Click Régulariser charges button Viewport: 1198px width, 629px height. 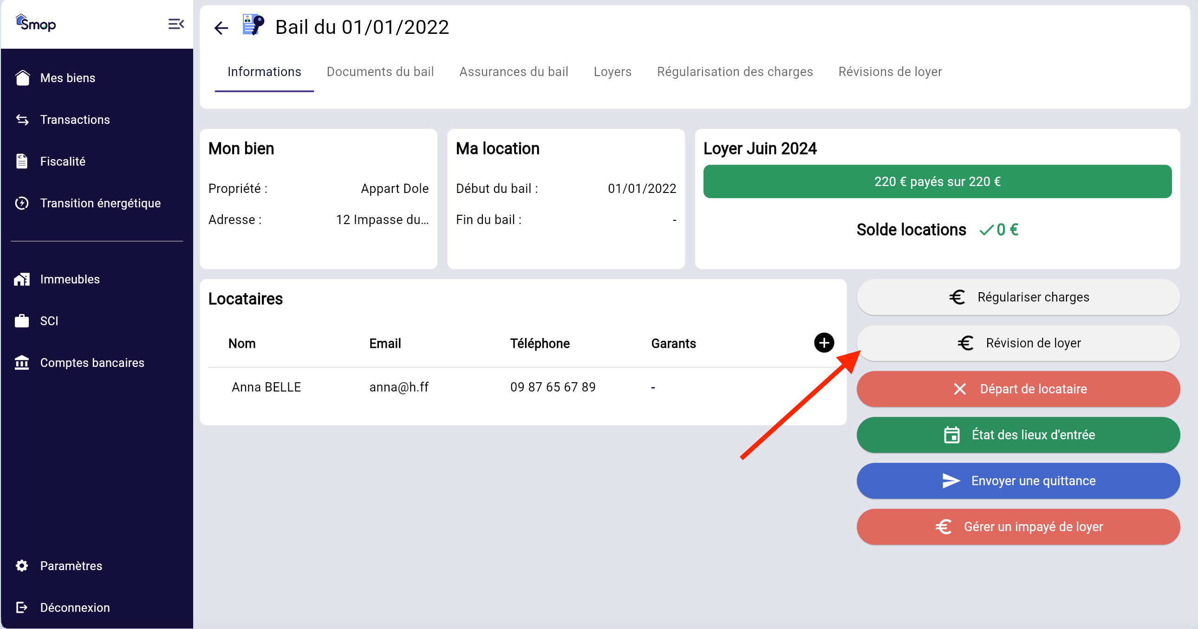[1017, 297]
